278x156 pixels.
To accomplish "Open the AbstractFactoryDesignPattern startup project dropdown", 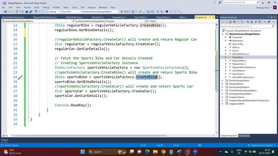I will (x=101, y=12).
